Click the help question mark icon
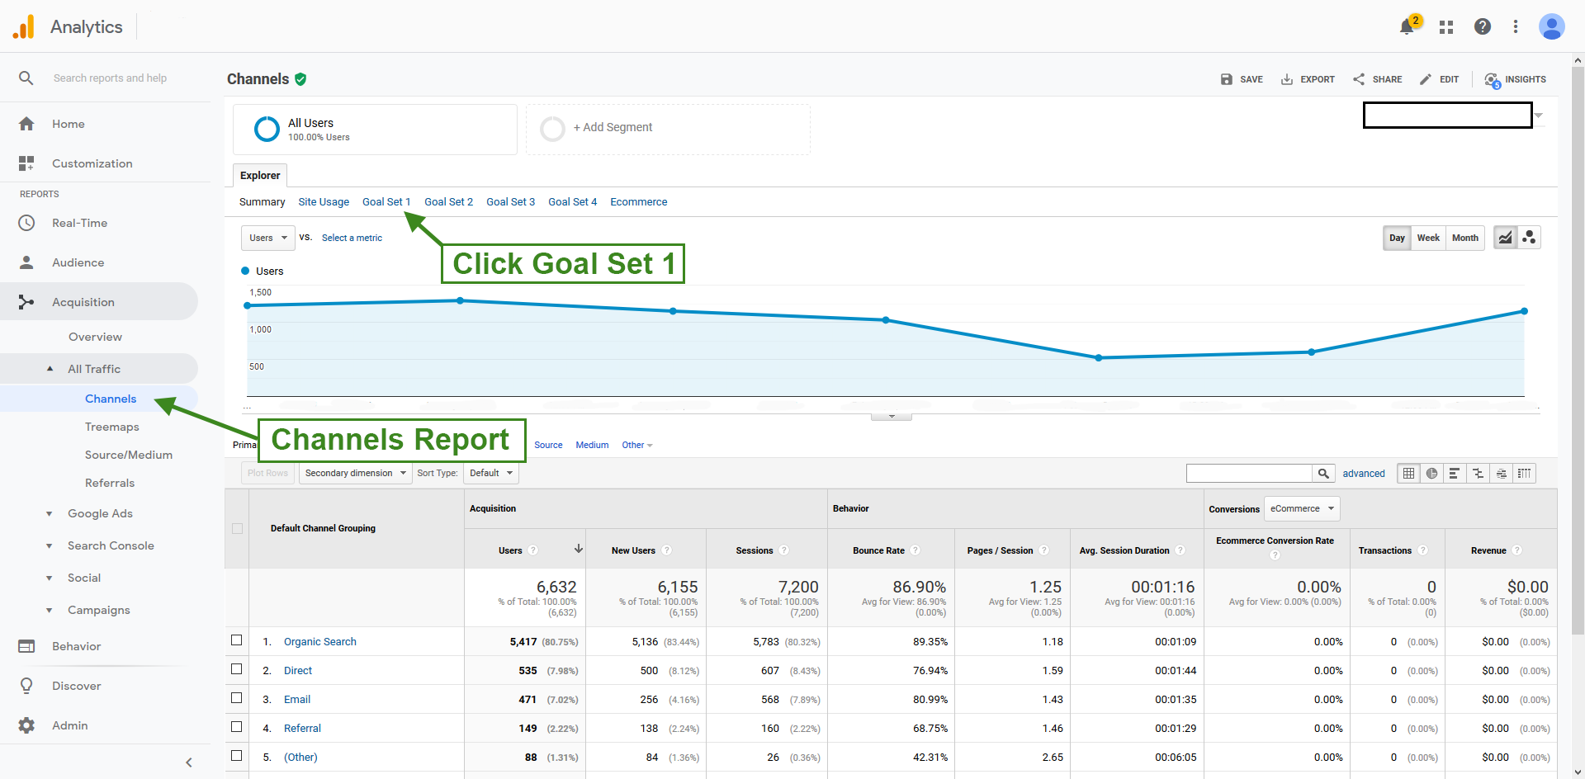Screen dimensions: 1585x779 click(x=1483, y=27)
